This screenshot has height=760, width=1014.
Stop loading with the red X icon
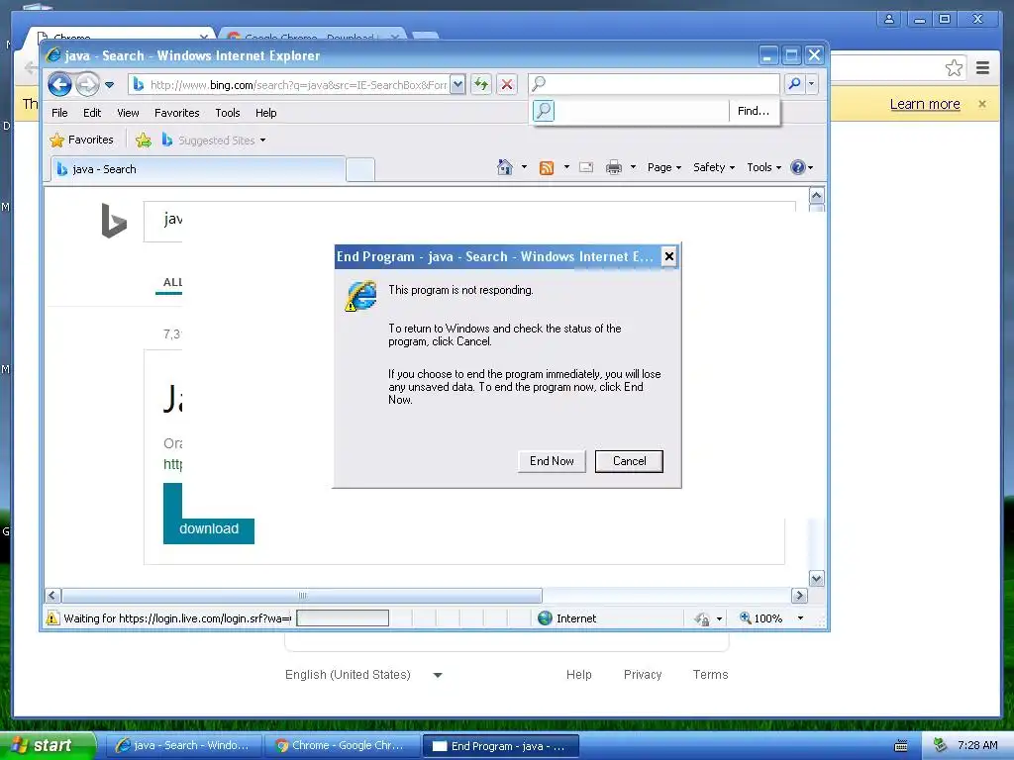click(507, 84)
